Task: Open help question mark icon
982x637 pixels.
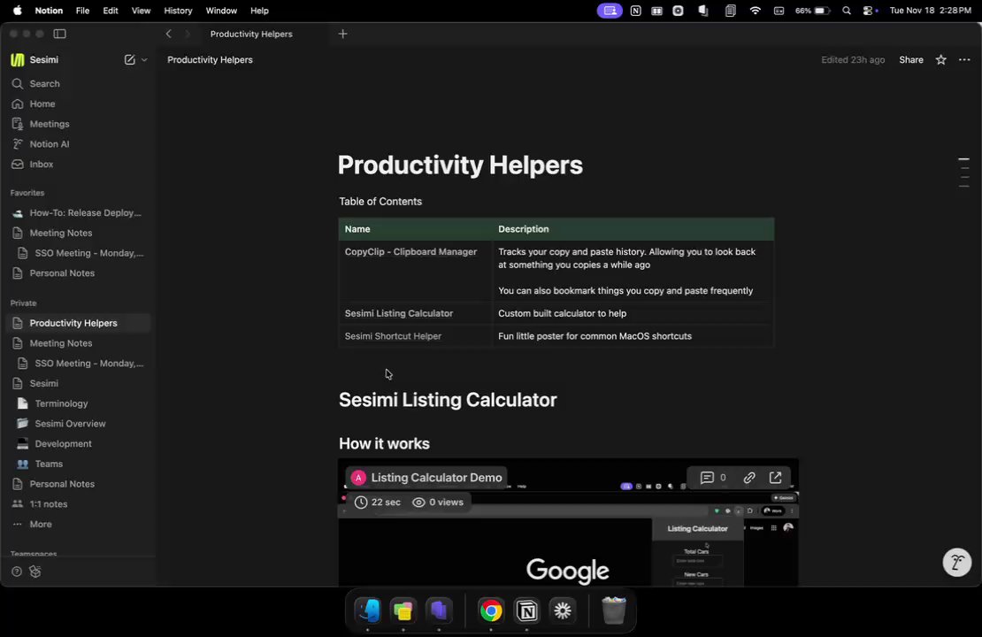Action: click(x=17, y=572)
